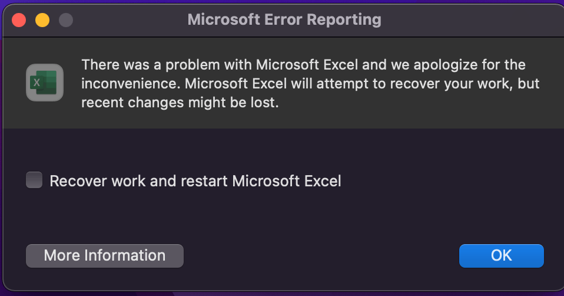Enable Recover work and restart checkbox
Image resolution: width=564 pixels, height=296 pixels.
pyautogui.click(x=34, y=180)
